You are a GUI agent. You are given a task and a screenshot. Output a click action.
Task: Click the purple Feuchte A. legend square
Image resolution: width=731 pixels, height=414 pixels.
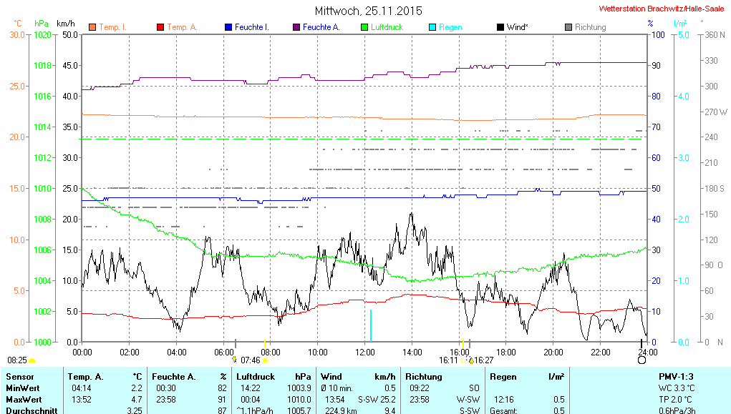tap(296, 27)
